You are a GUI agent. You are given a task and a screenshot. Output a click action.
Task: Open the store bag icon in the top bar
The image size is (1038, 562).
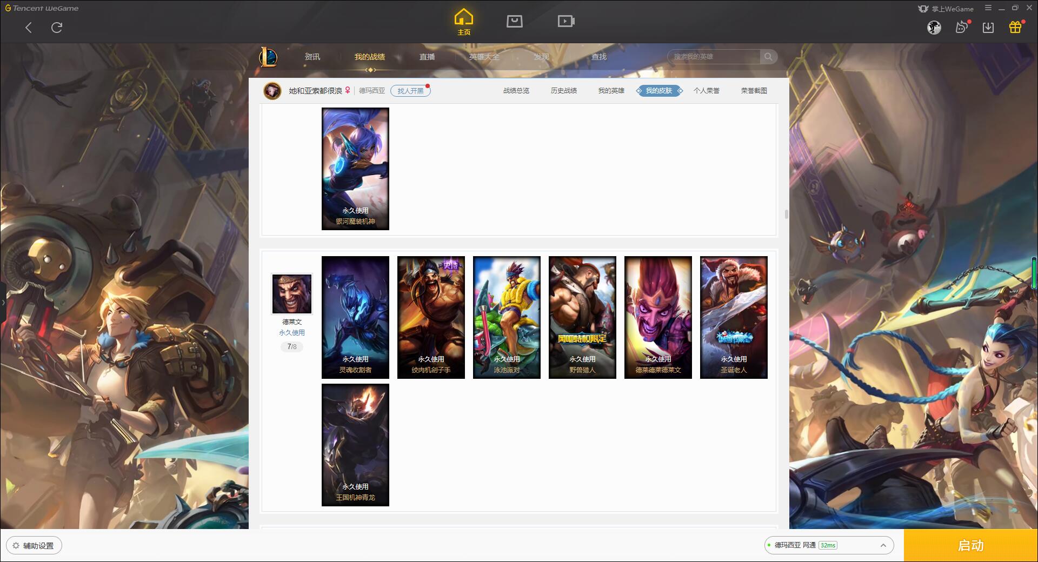tap(514, 21)
